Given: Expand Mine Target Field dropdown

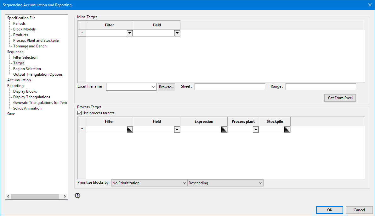Looking at the screenshot, I should pos(177,33).
